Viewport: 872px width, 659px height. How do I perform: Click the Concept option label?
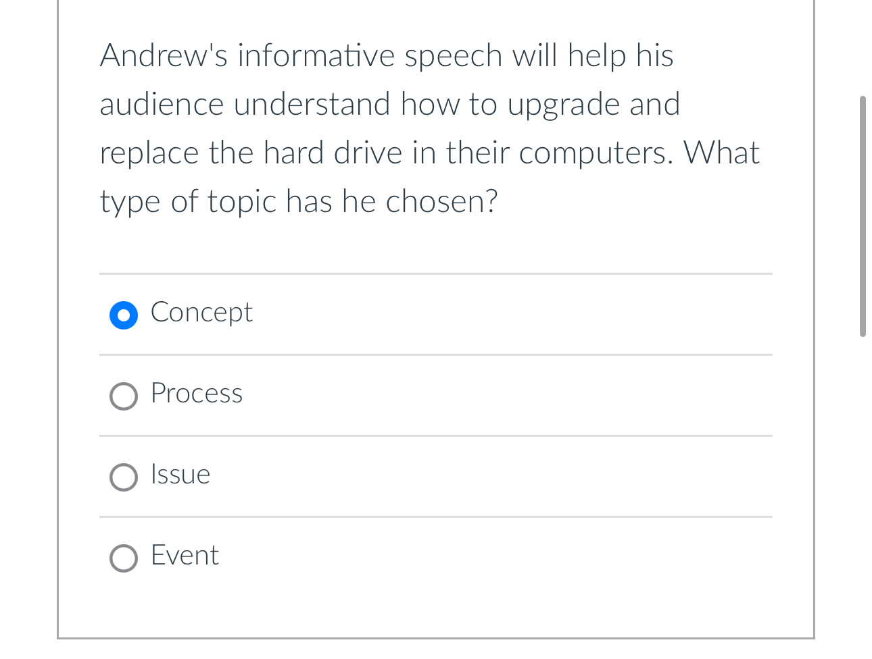pyautogui.click(x=201, y=312)
